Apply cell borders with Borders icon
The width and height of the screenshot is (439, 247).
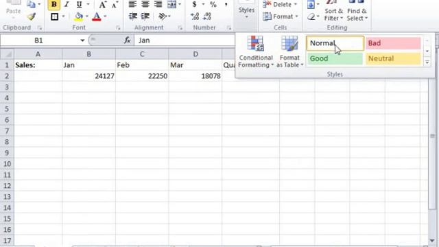coord(55,16)
